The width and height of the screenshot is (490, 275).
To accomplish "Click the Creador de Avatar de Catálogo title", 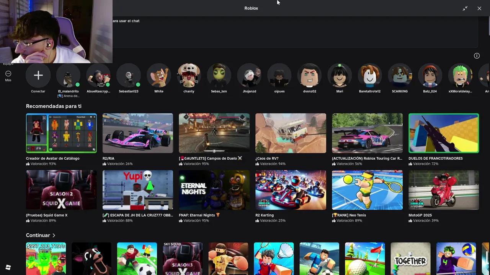I will (53, 158).
